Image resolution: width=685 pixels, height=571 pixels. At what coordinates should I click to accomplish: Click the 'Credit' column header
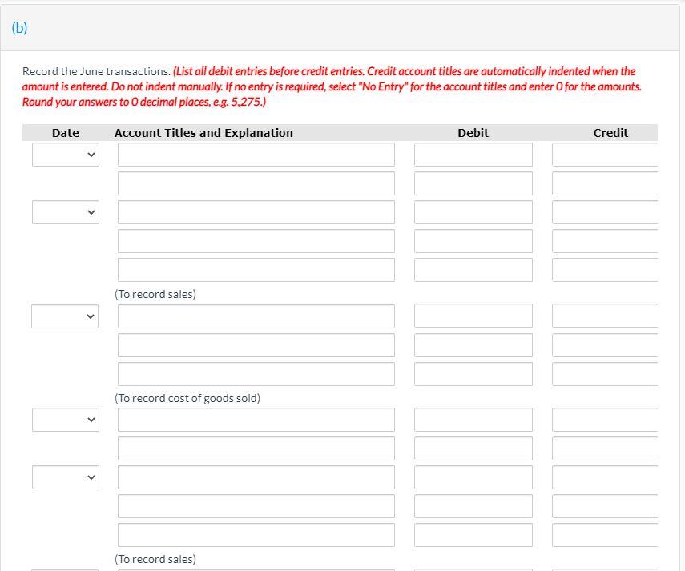pyautogui.click(x=610, y=133)
